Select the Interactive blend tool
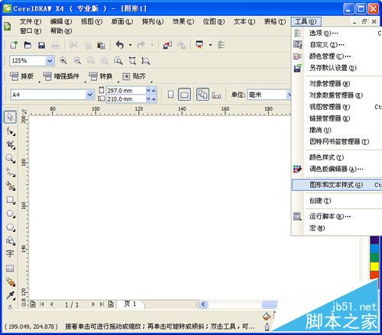382x335 pixels. 11,282
